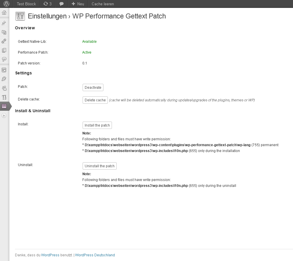Open the Users icon in sidebar
The height and width of the screenshot is (261, 293).
tap(4, 88)
